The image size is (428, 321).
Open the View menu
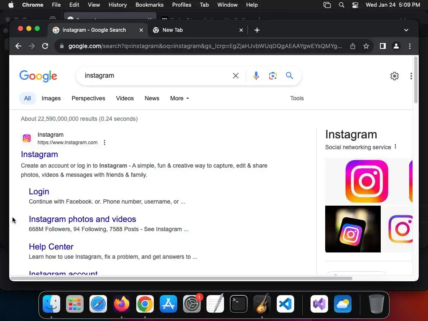pos(94,5)
